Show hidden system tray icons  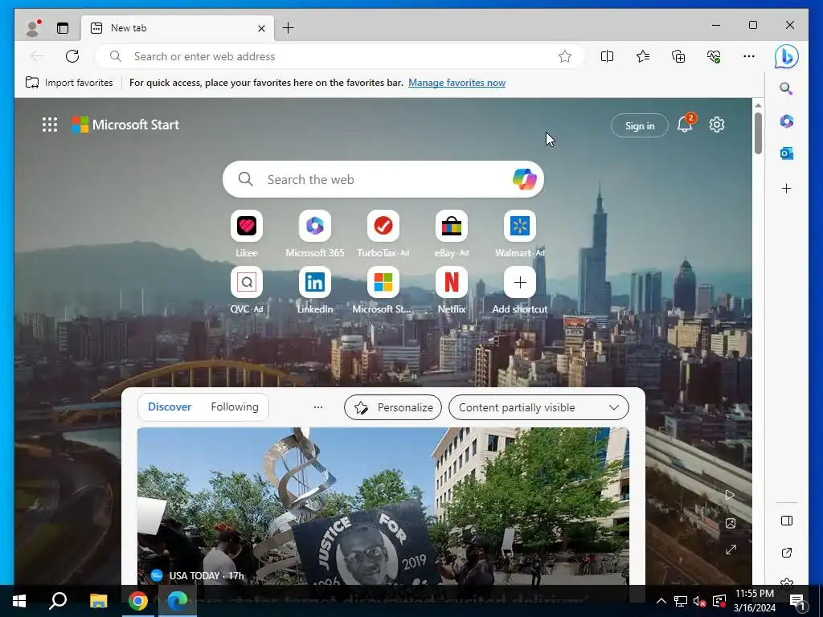click(661, 601)
